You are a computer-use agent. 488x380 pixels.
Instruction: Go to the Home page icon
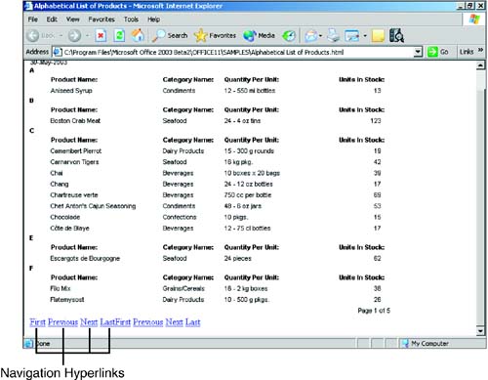tap(138, 35)
